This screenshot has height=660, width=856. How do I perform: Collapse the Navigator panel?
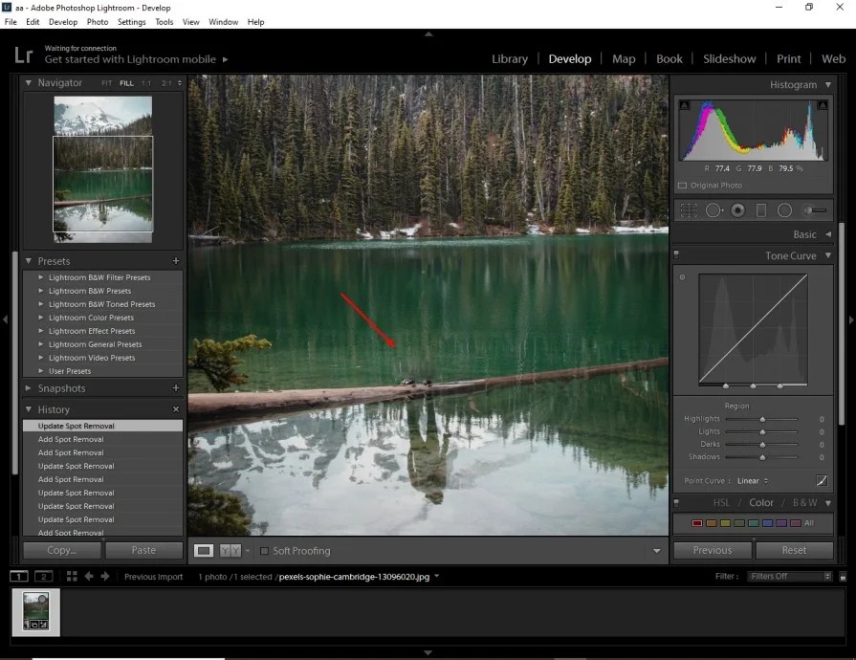click(29, 82)
